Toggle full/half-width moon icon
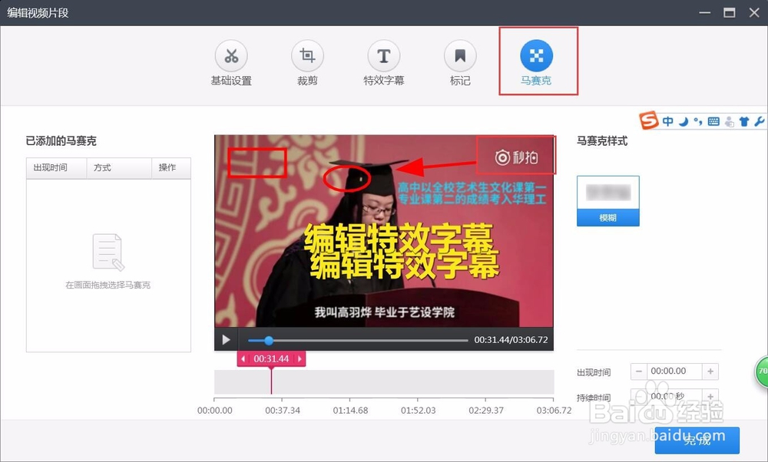Viewport: 768px width, 462px height. click(x=684, y=121)
